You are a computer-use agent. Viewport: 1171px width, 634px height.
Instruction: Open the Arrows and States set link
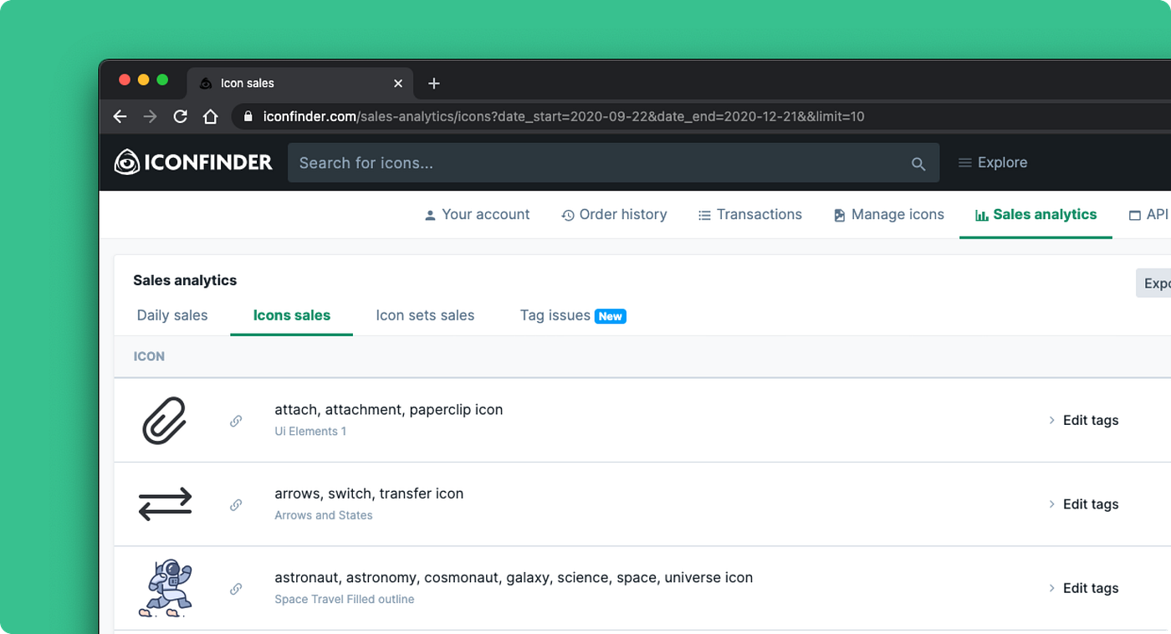(x=324, y=515)
